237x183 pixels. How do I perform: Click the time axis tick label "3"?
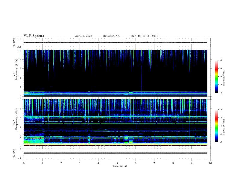coord(80,163)
